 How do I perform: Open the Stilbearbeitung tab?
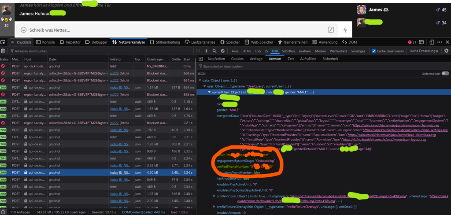point(165,42)
